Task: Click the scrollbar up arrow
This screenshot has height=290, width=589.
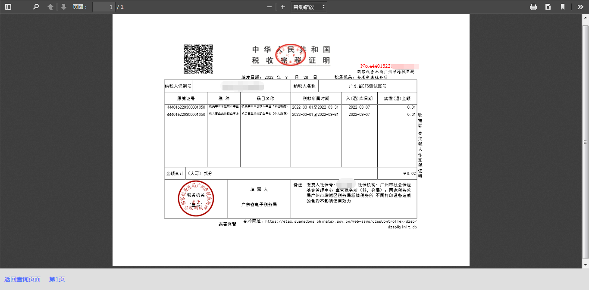Action: point(586,16)
